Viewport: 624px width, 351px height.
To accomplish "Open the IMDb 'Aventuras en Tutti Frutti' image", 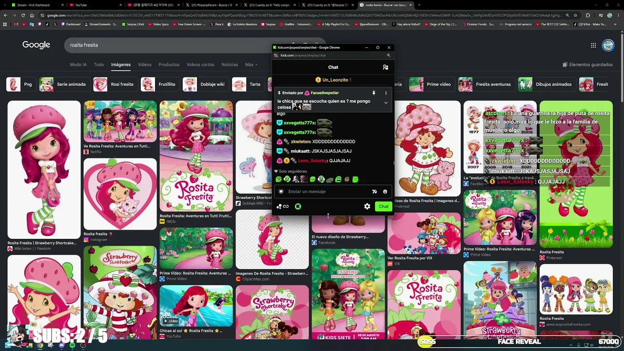I will [x=196, y=156].
